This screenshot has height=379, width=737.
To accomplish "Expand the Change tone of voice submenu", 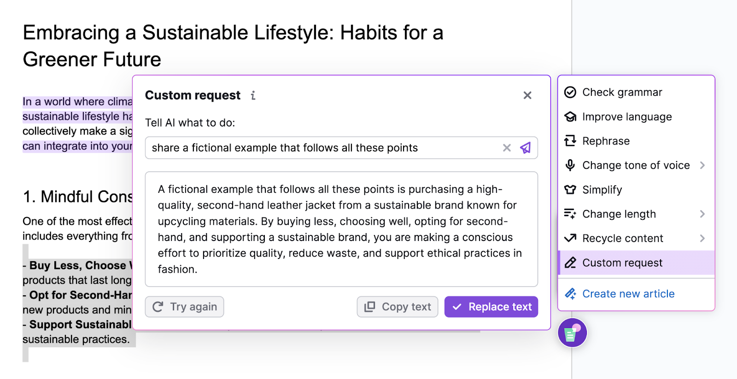I will point(702,165).
